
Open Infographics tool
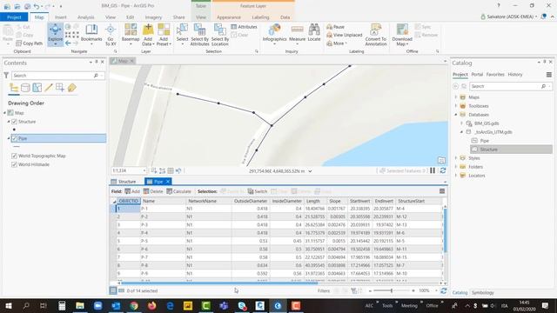click(x=275, y=34)
